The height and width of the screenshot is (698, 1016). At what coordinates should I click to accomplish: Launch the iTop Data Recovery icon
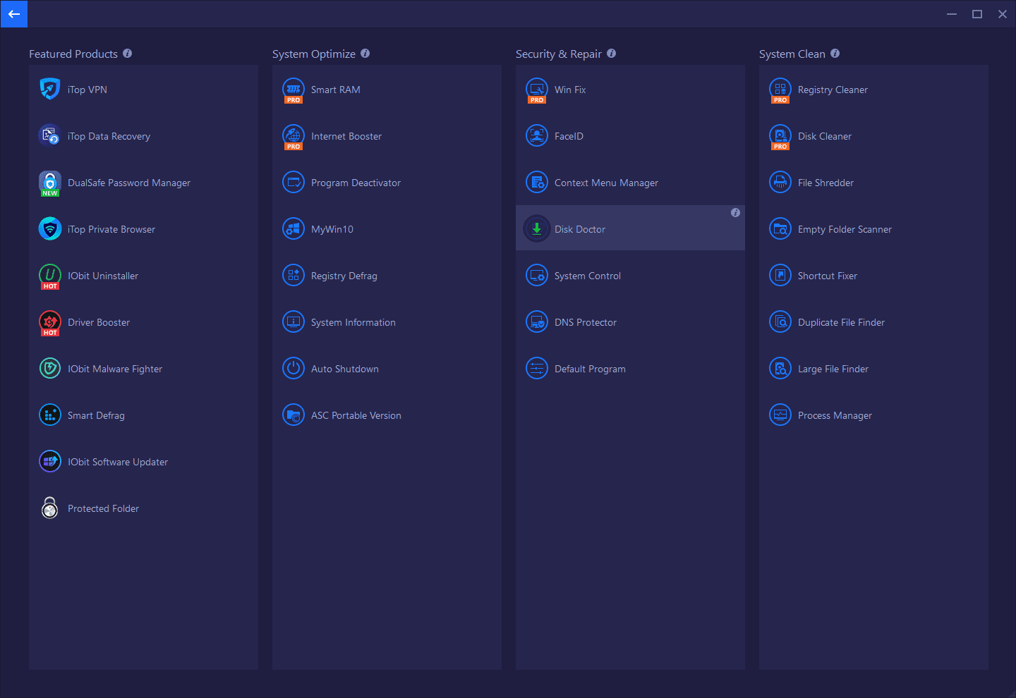pyautogui.click(x=50, y=135)
